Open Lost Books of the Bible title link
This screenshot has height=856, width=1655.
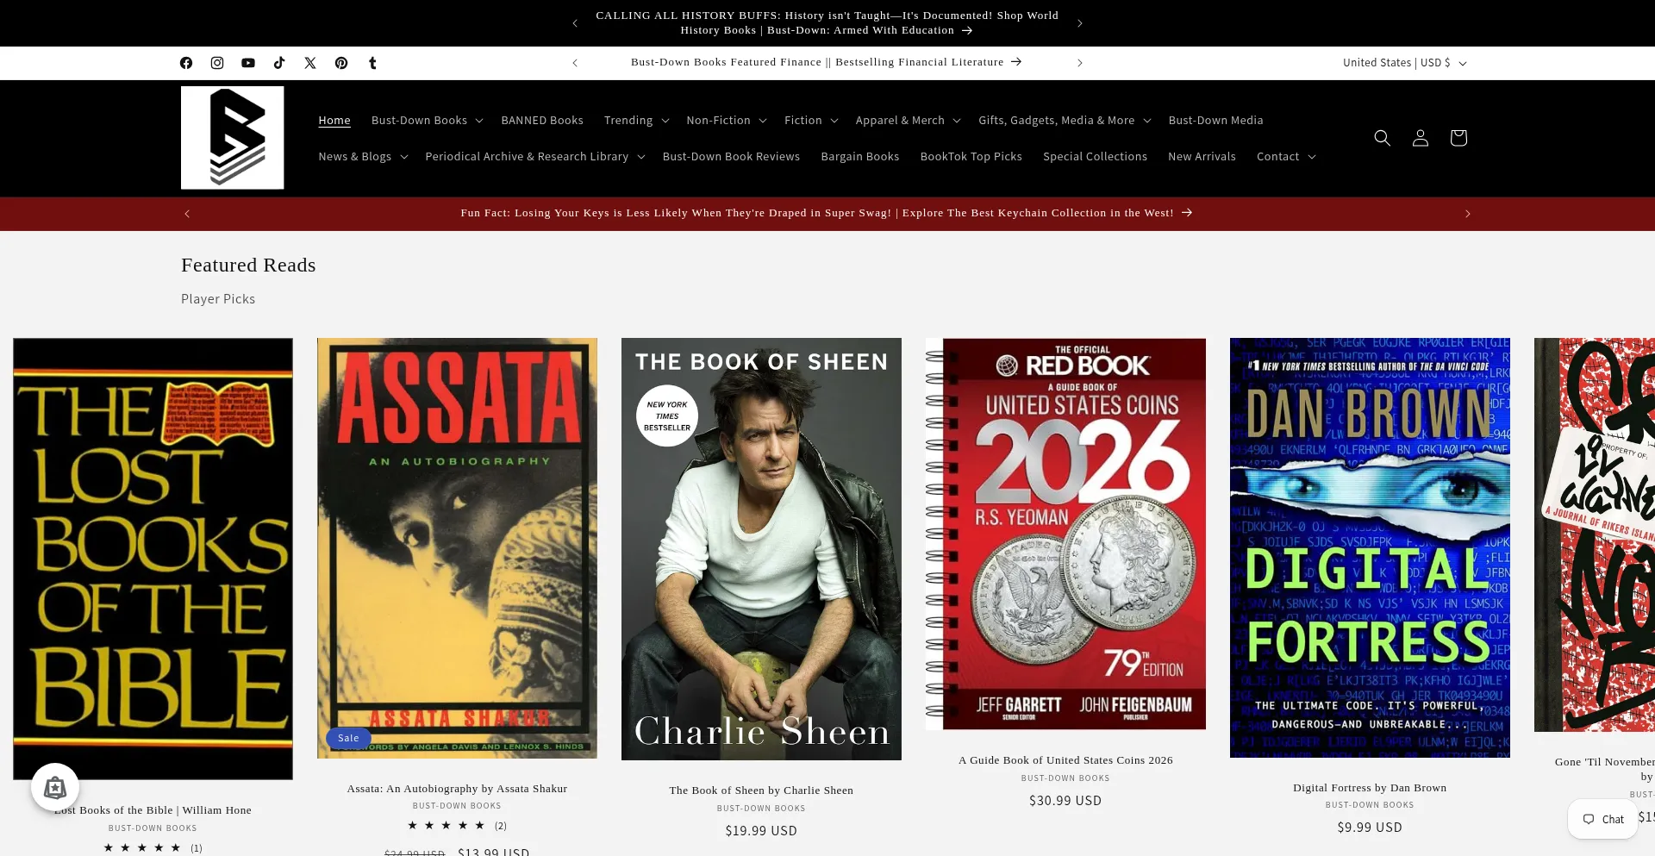153,810
